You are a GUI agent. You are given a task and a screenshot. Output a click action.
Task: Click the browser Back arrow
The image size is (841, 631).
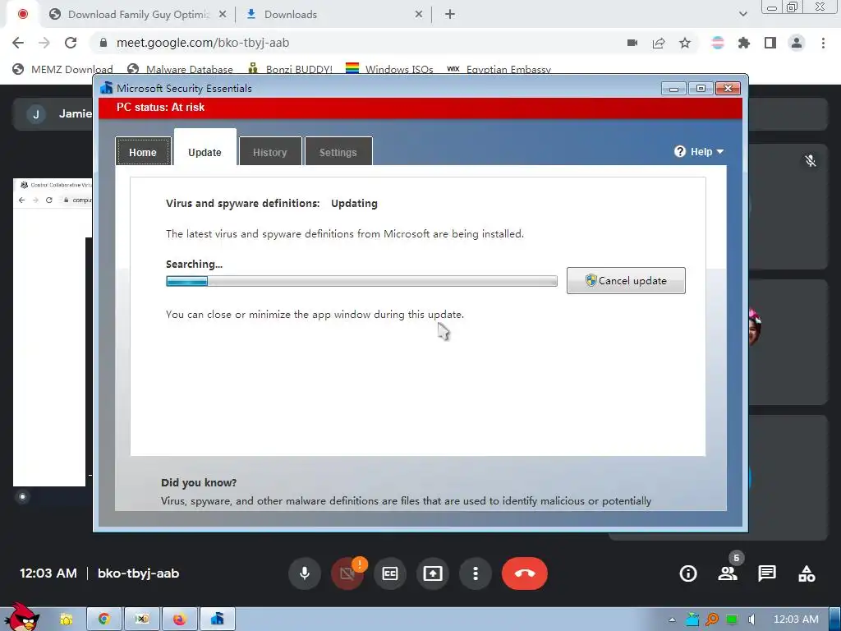coord(18,43)
